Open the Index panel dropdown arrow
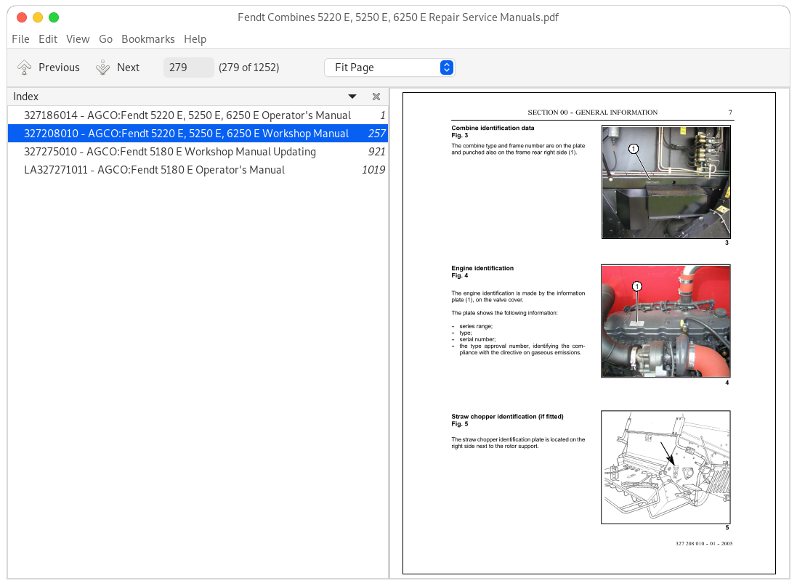This screenshot has height=586, width=797. point(352,97)
